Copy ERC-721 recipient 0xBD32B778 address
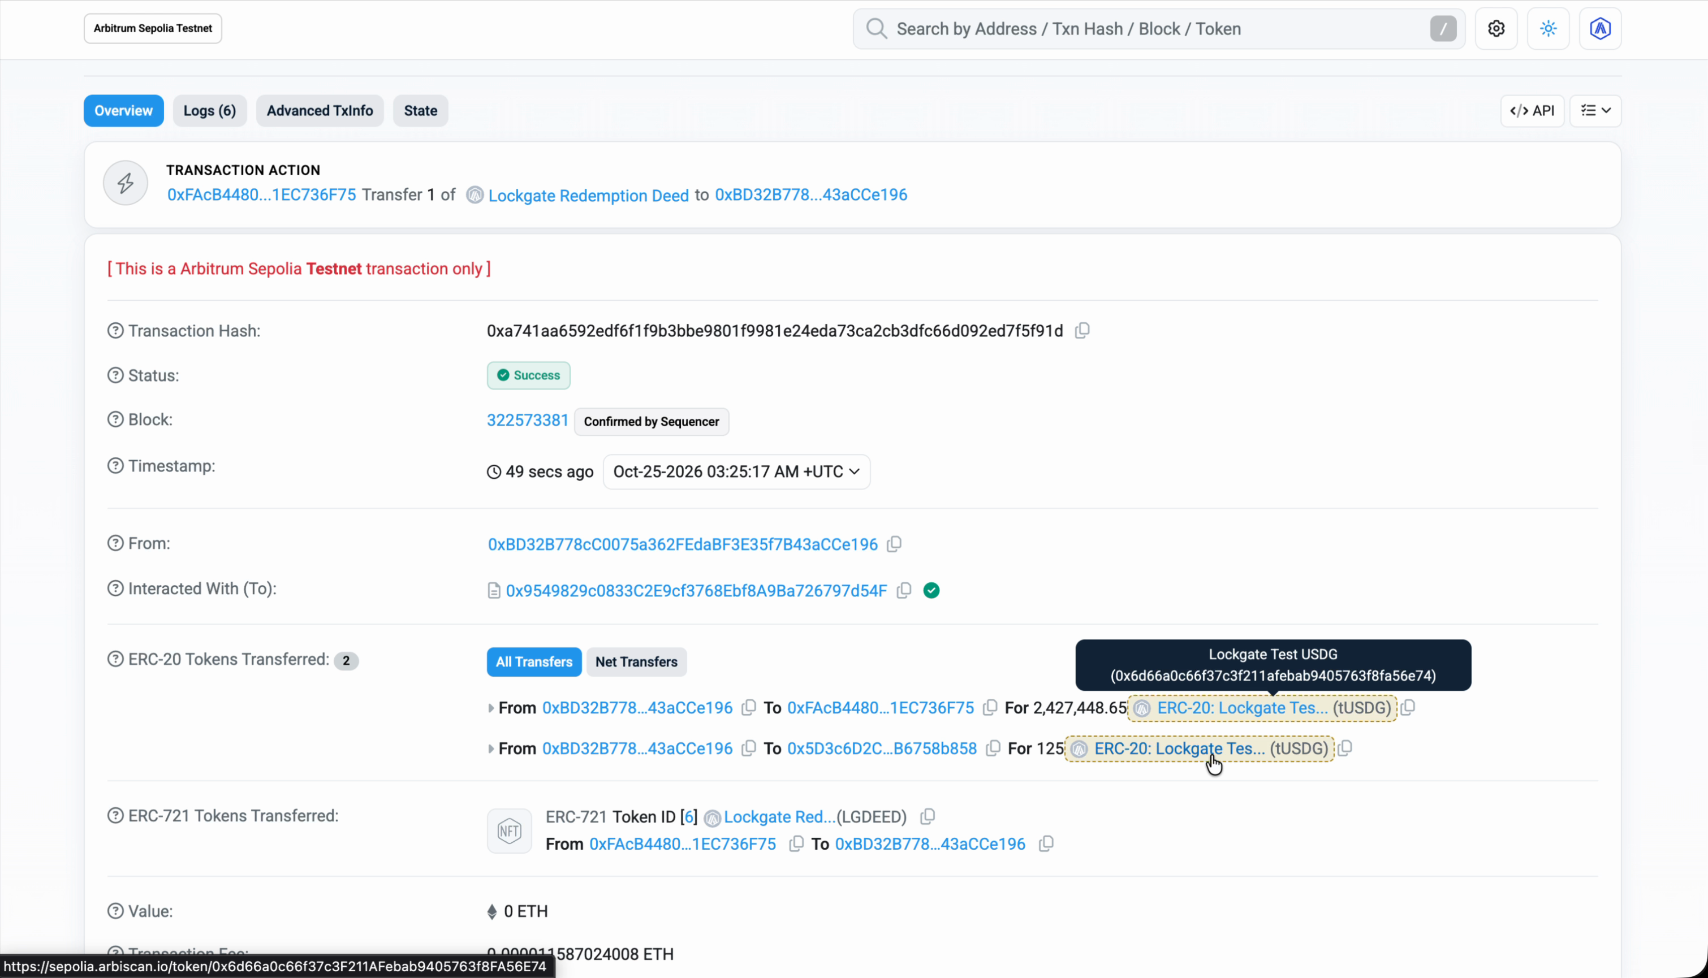The width and height of the screenshot is (1708, 978). click(1046, 845)
